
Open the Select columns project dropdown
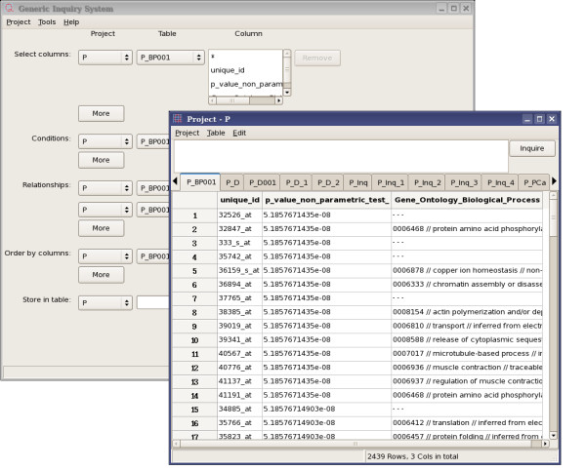105,58
